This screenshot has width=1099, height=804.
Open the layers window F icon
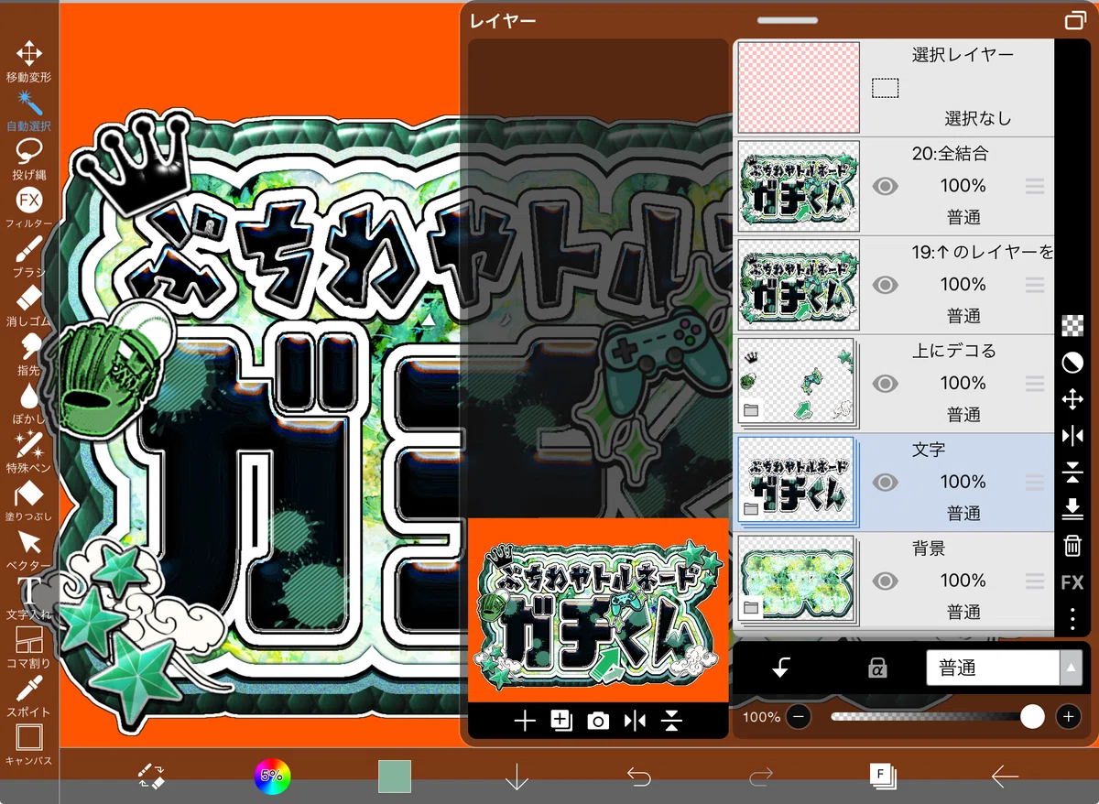[883, 777]
